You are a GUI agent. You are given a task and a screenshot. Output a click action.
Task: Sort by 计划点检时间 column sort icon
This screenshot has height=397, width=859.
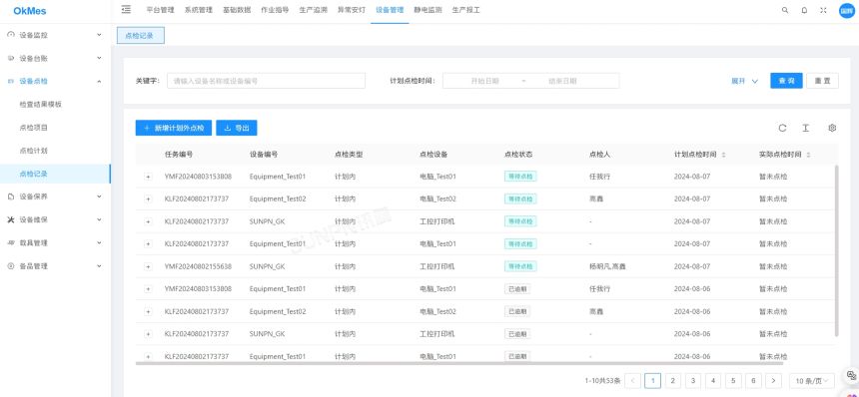[724, 155]
